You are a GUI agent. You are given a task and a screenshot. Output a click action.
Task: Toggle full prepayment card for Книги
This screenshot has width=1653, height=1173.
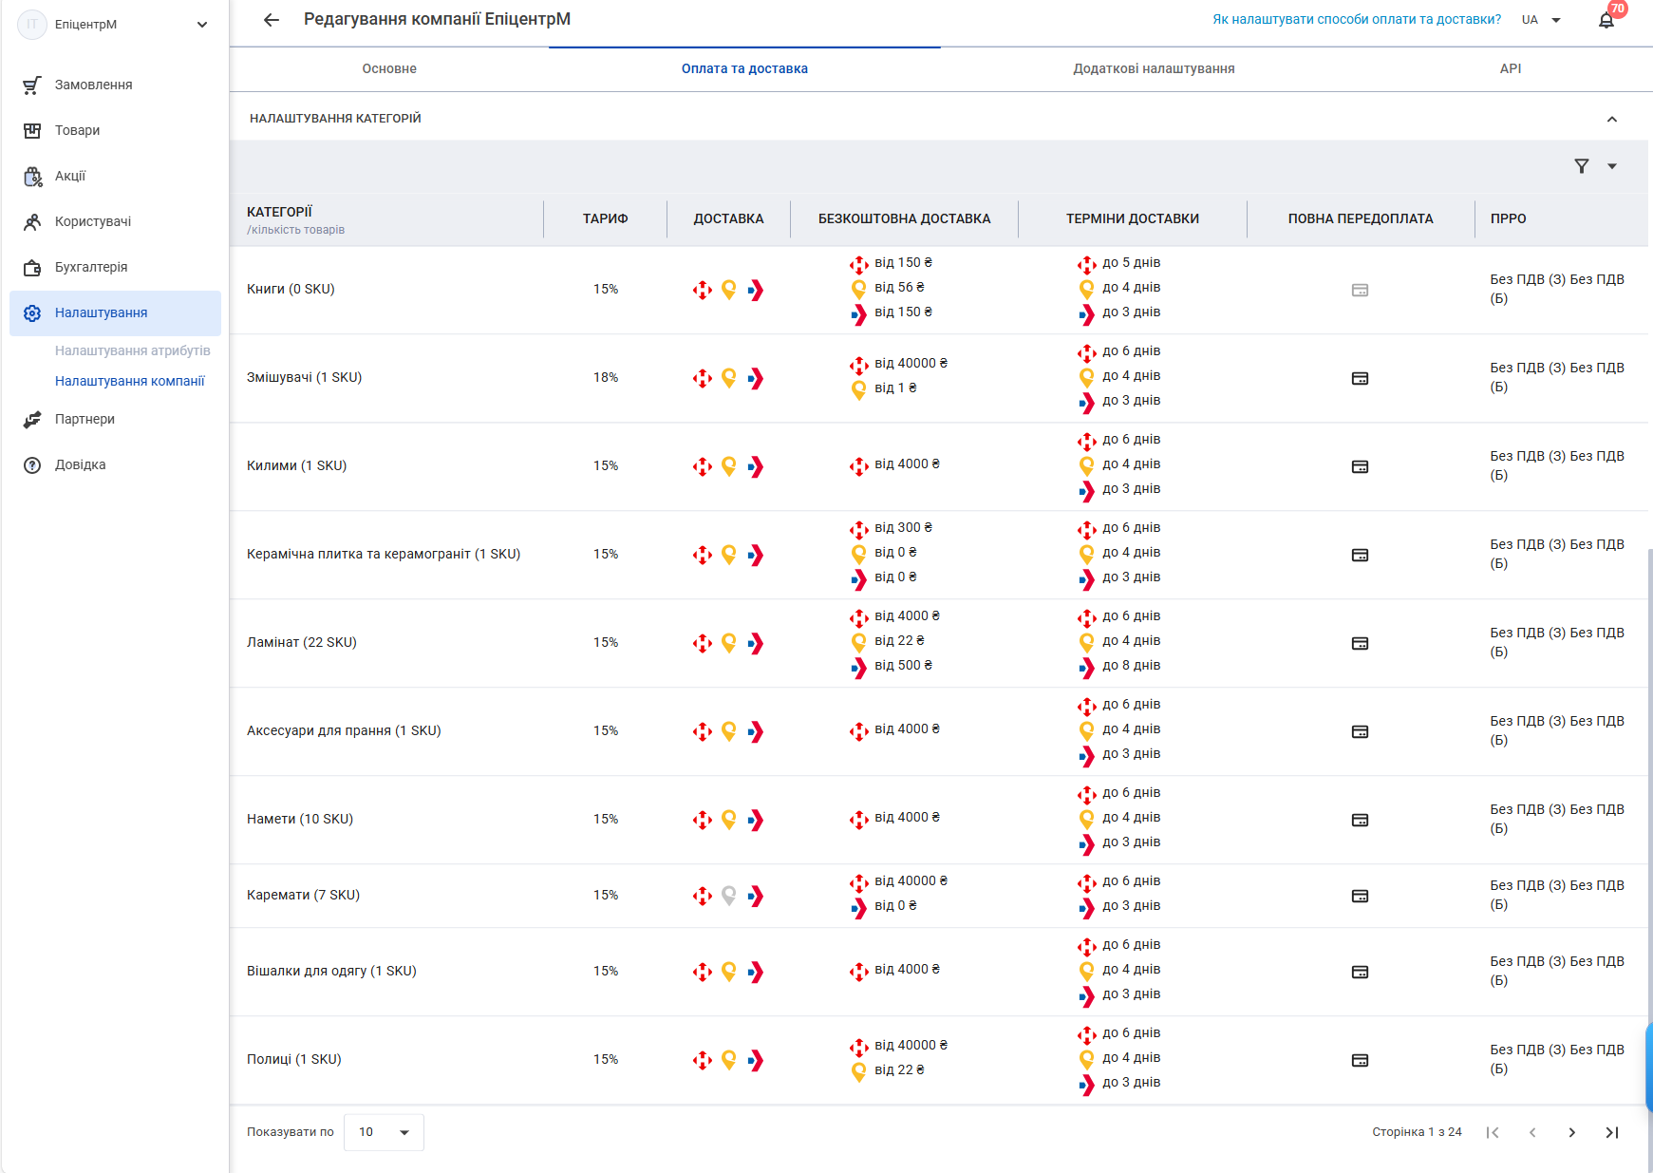click(1361, 290)
